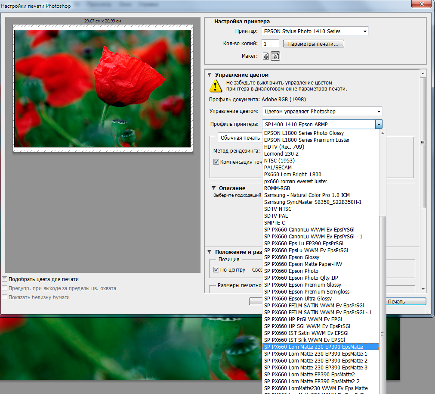
Task: Close the print settings dialog
Action: [421, 4]
